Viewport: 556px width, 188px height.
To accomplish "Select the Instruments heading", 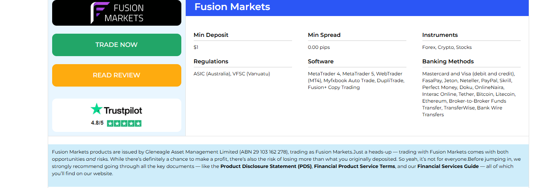I will coord(440,35).
